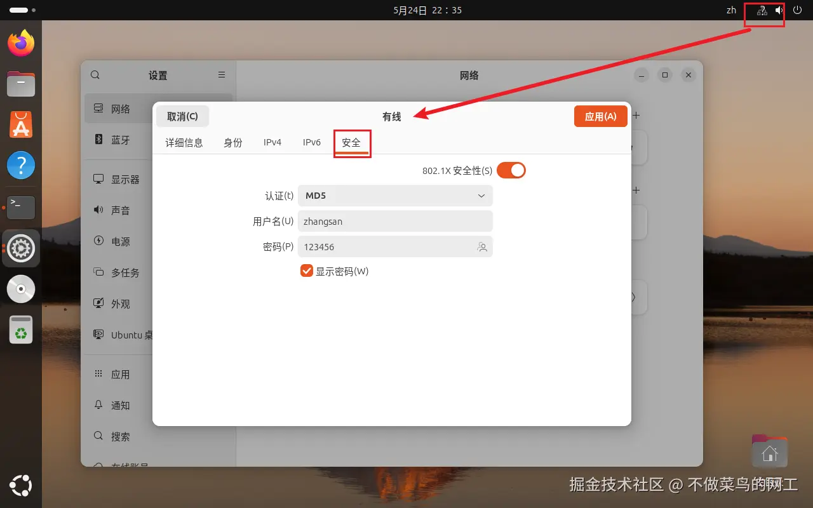This screenshot has height=508, width=813.
Task: Switch to the Identity tab
Action: [x=233, y=142]
